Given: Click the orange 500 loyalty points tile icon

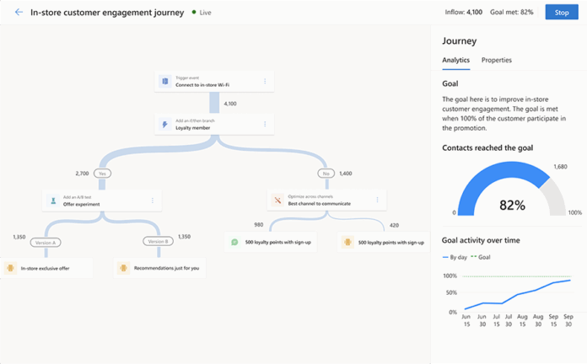Looking at the screenshot, I should [347, 242].
